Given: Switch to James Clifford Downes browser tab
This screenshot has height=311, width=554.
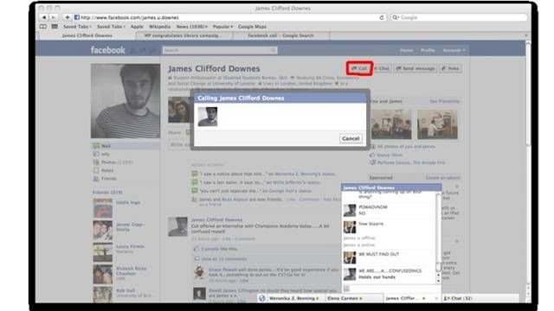Looking at the screenshot, I should [x=87, y=35].
